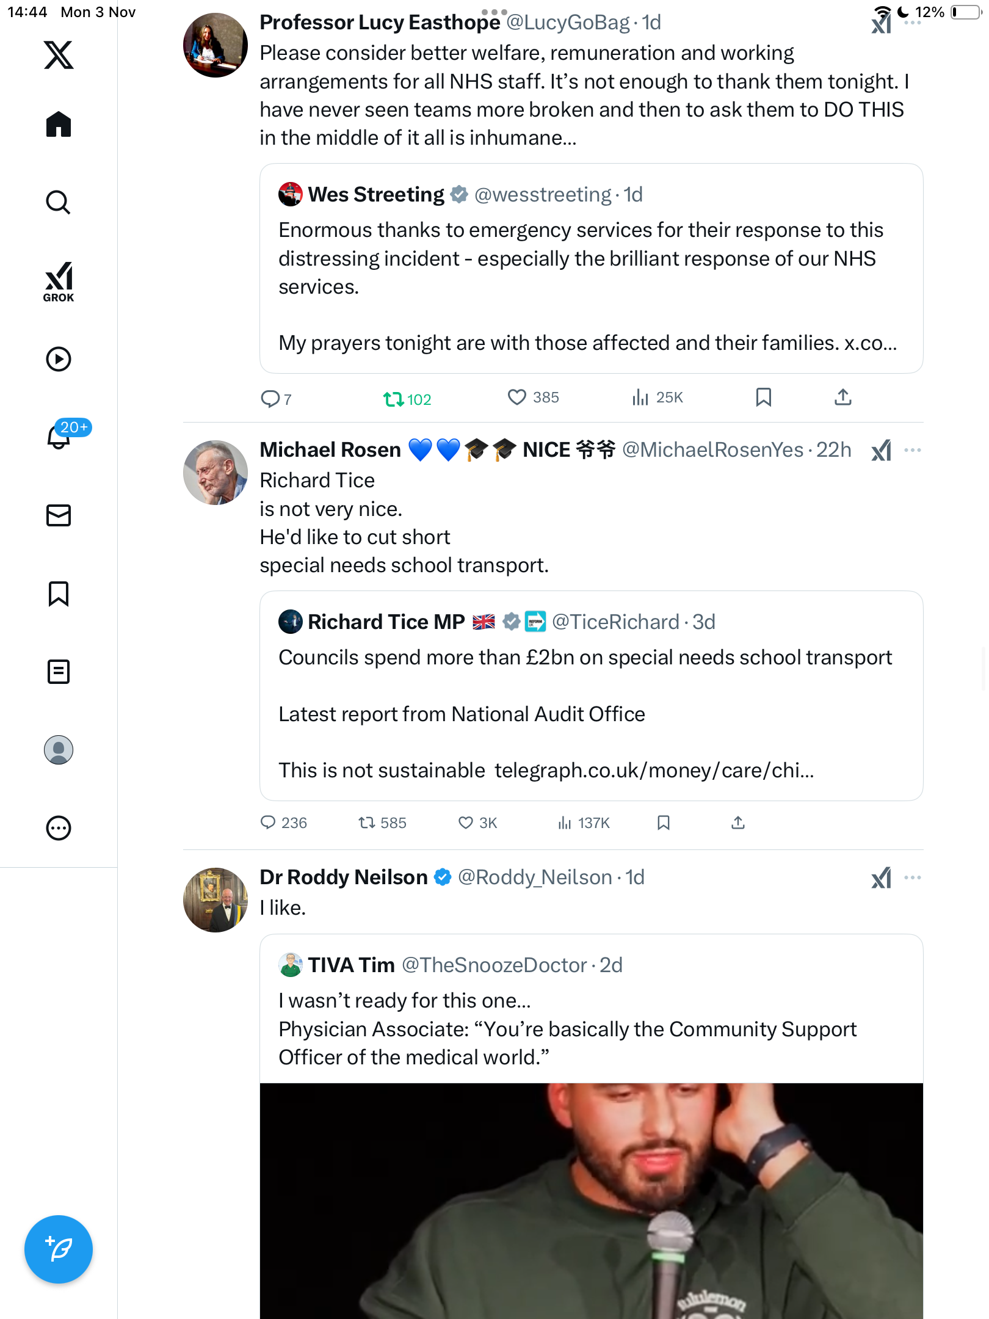The image size is (989, 1319).
Task: Open more options on Dr Roddy Neilson's post
Action: coord(913,878)
